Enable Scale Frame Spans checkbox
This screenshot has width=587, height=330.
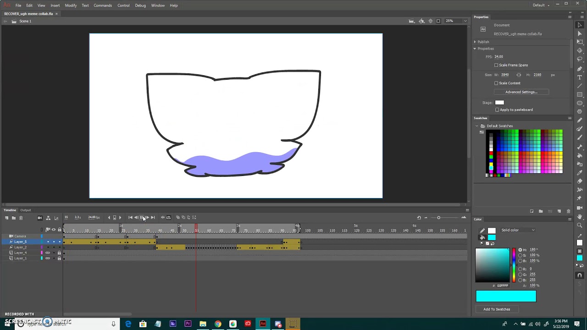pos(496,65)
